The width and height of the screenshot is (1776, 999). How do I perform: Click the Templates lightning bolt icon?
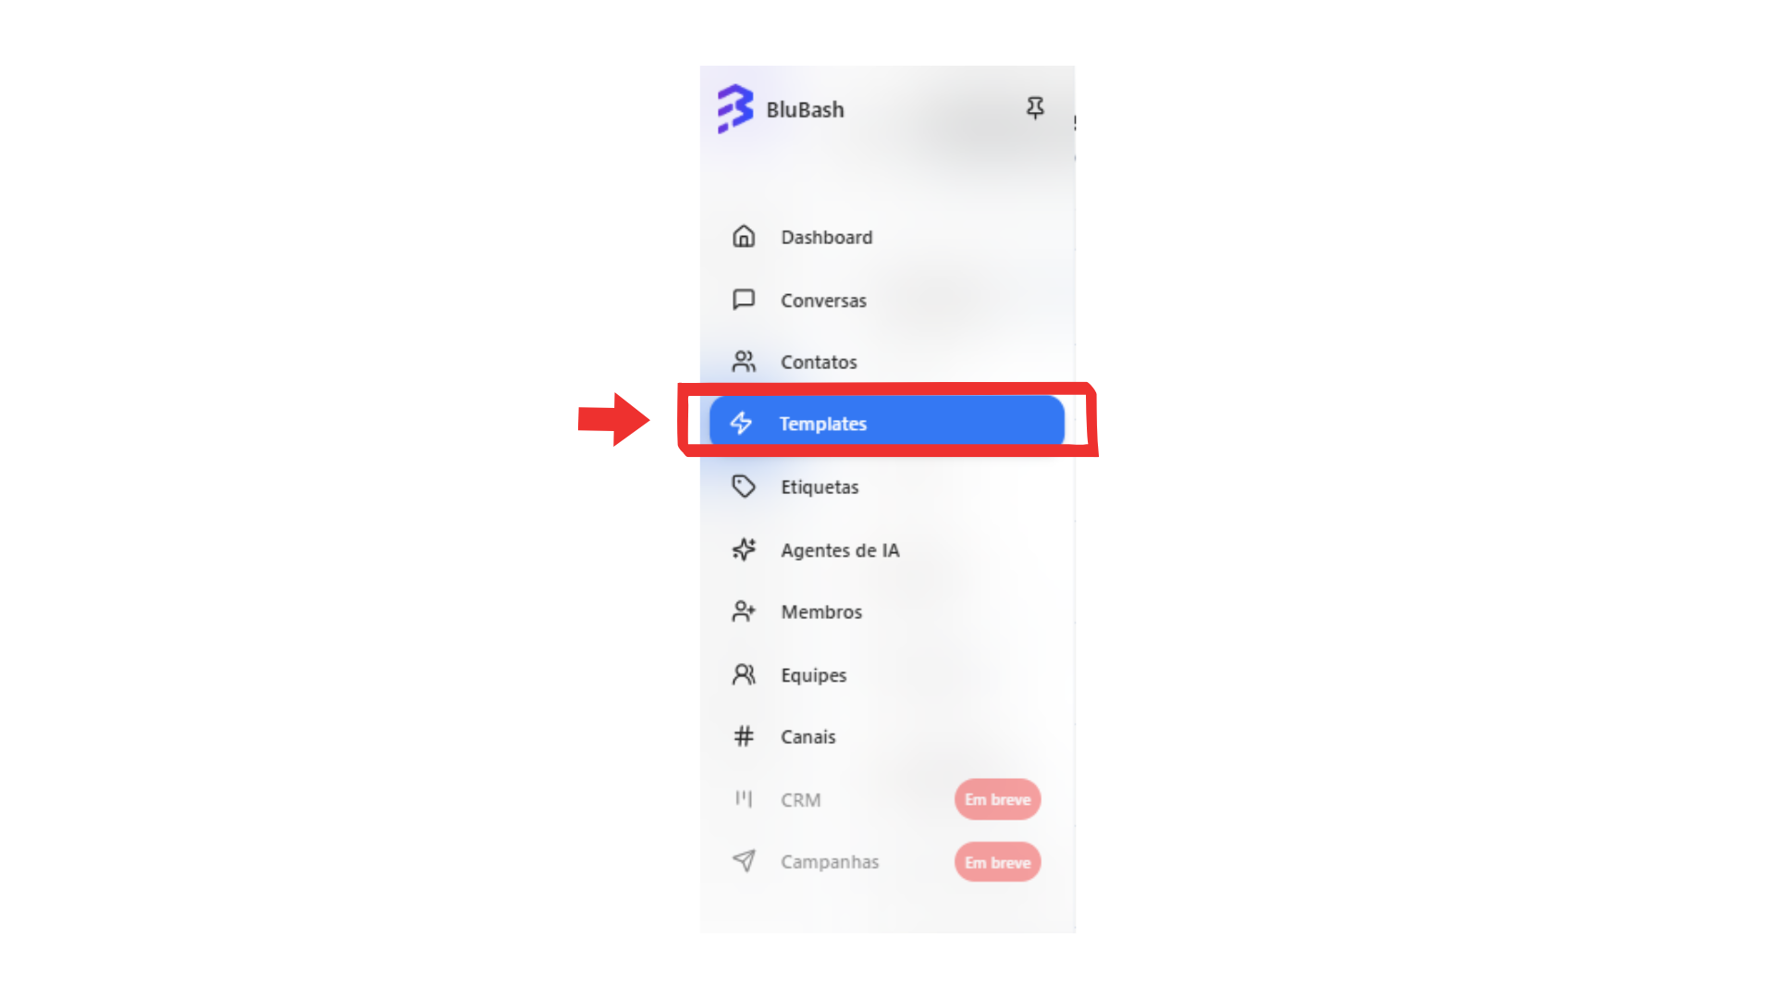[x=741, y=423]
